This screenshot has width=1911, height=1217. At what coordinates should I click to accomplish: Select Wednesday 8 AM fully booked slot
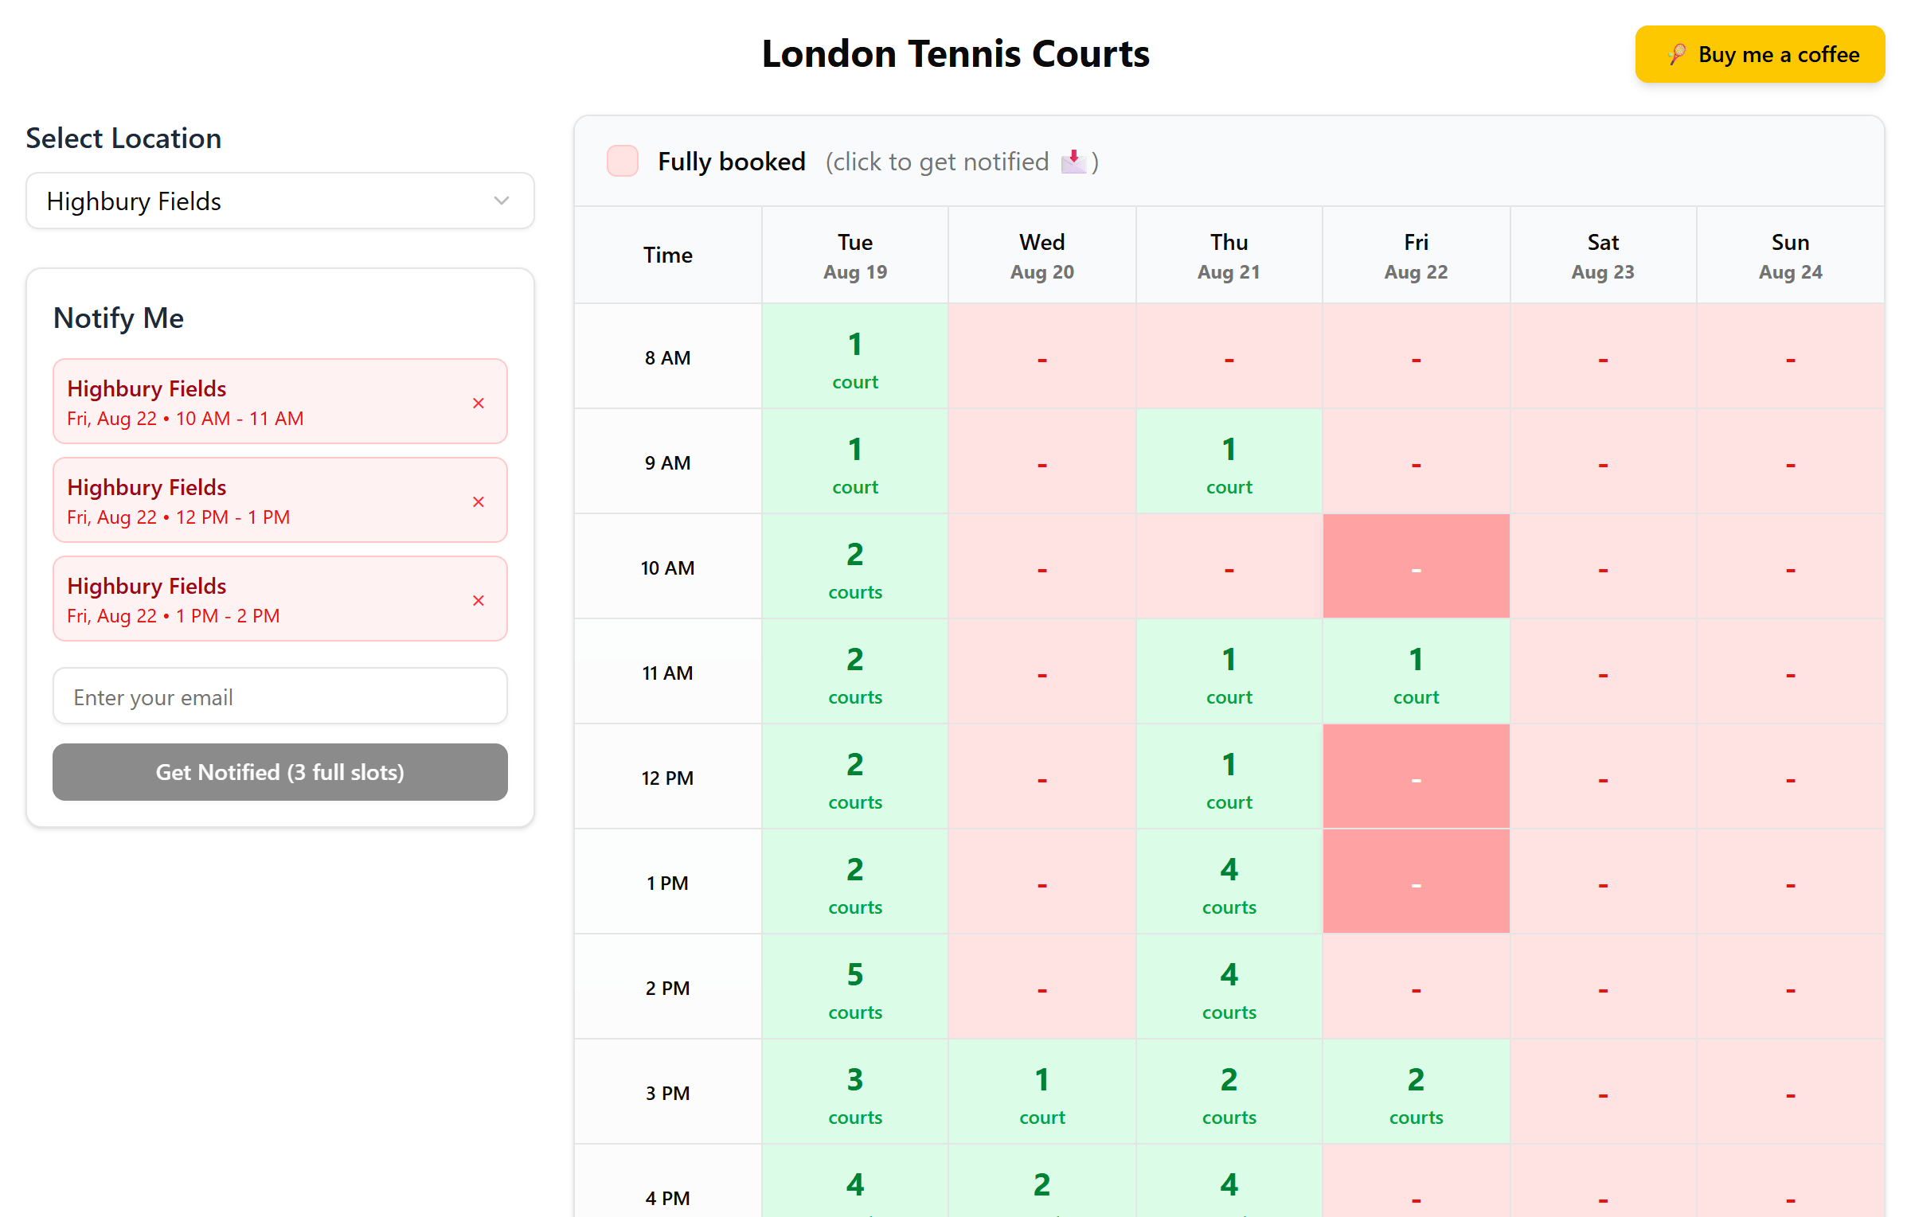pyautogui.click(x=1041, y=357)
